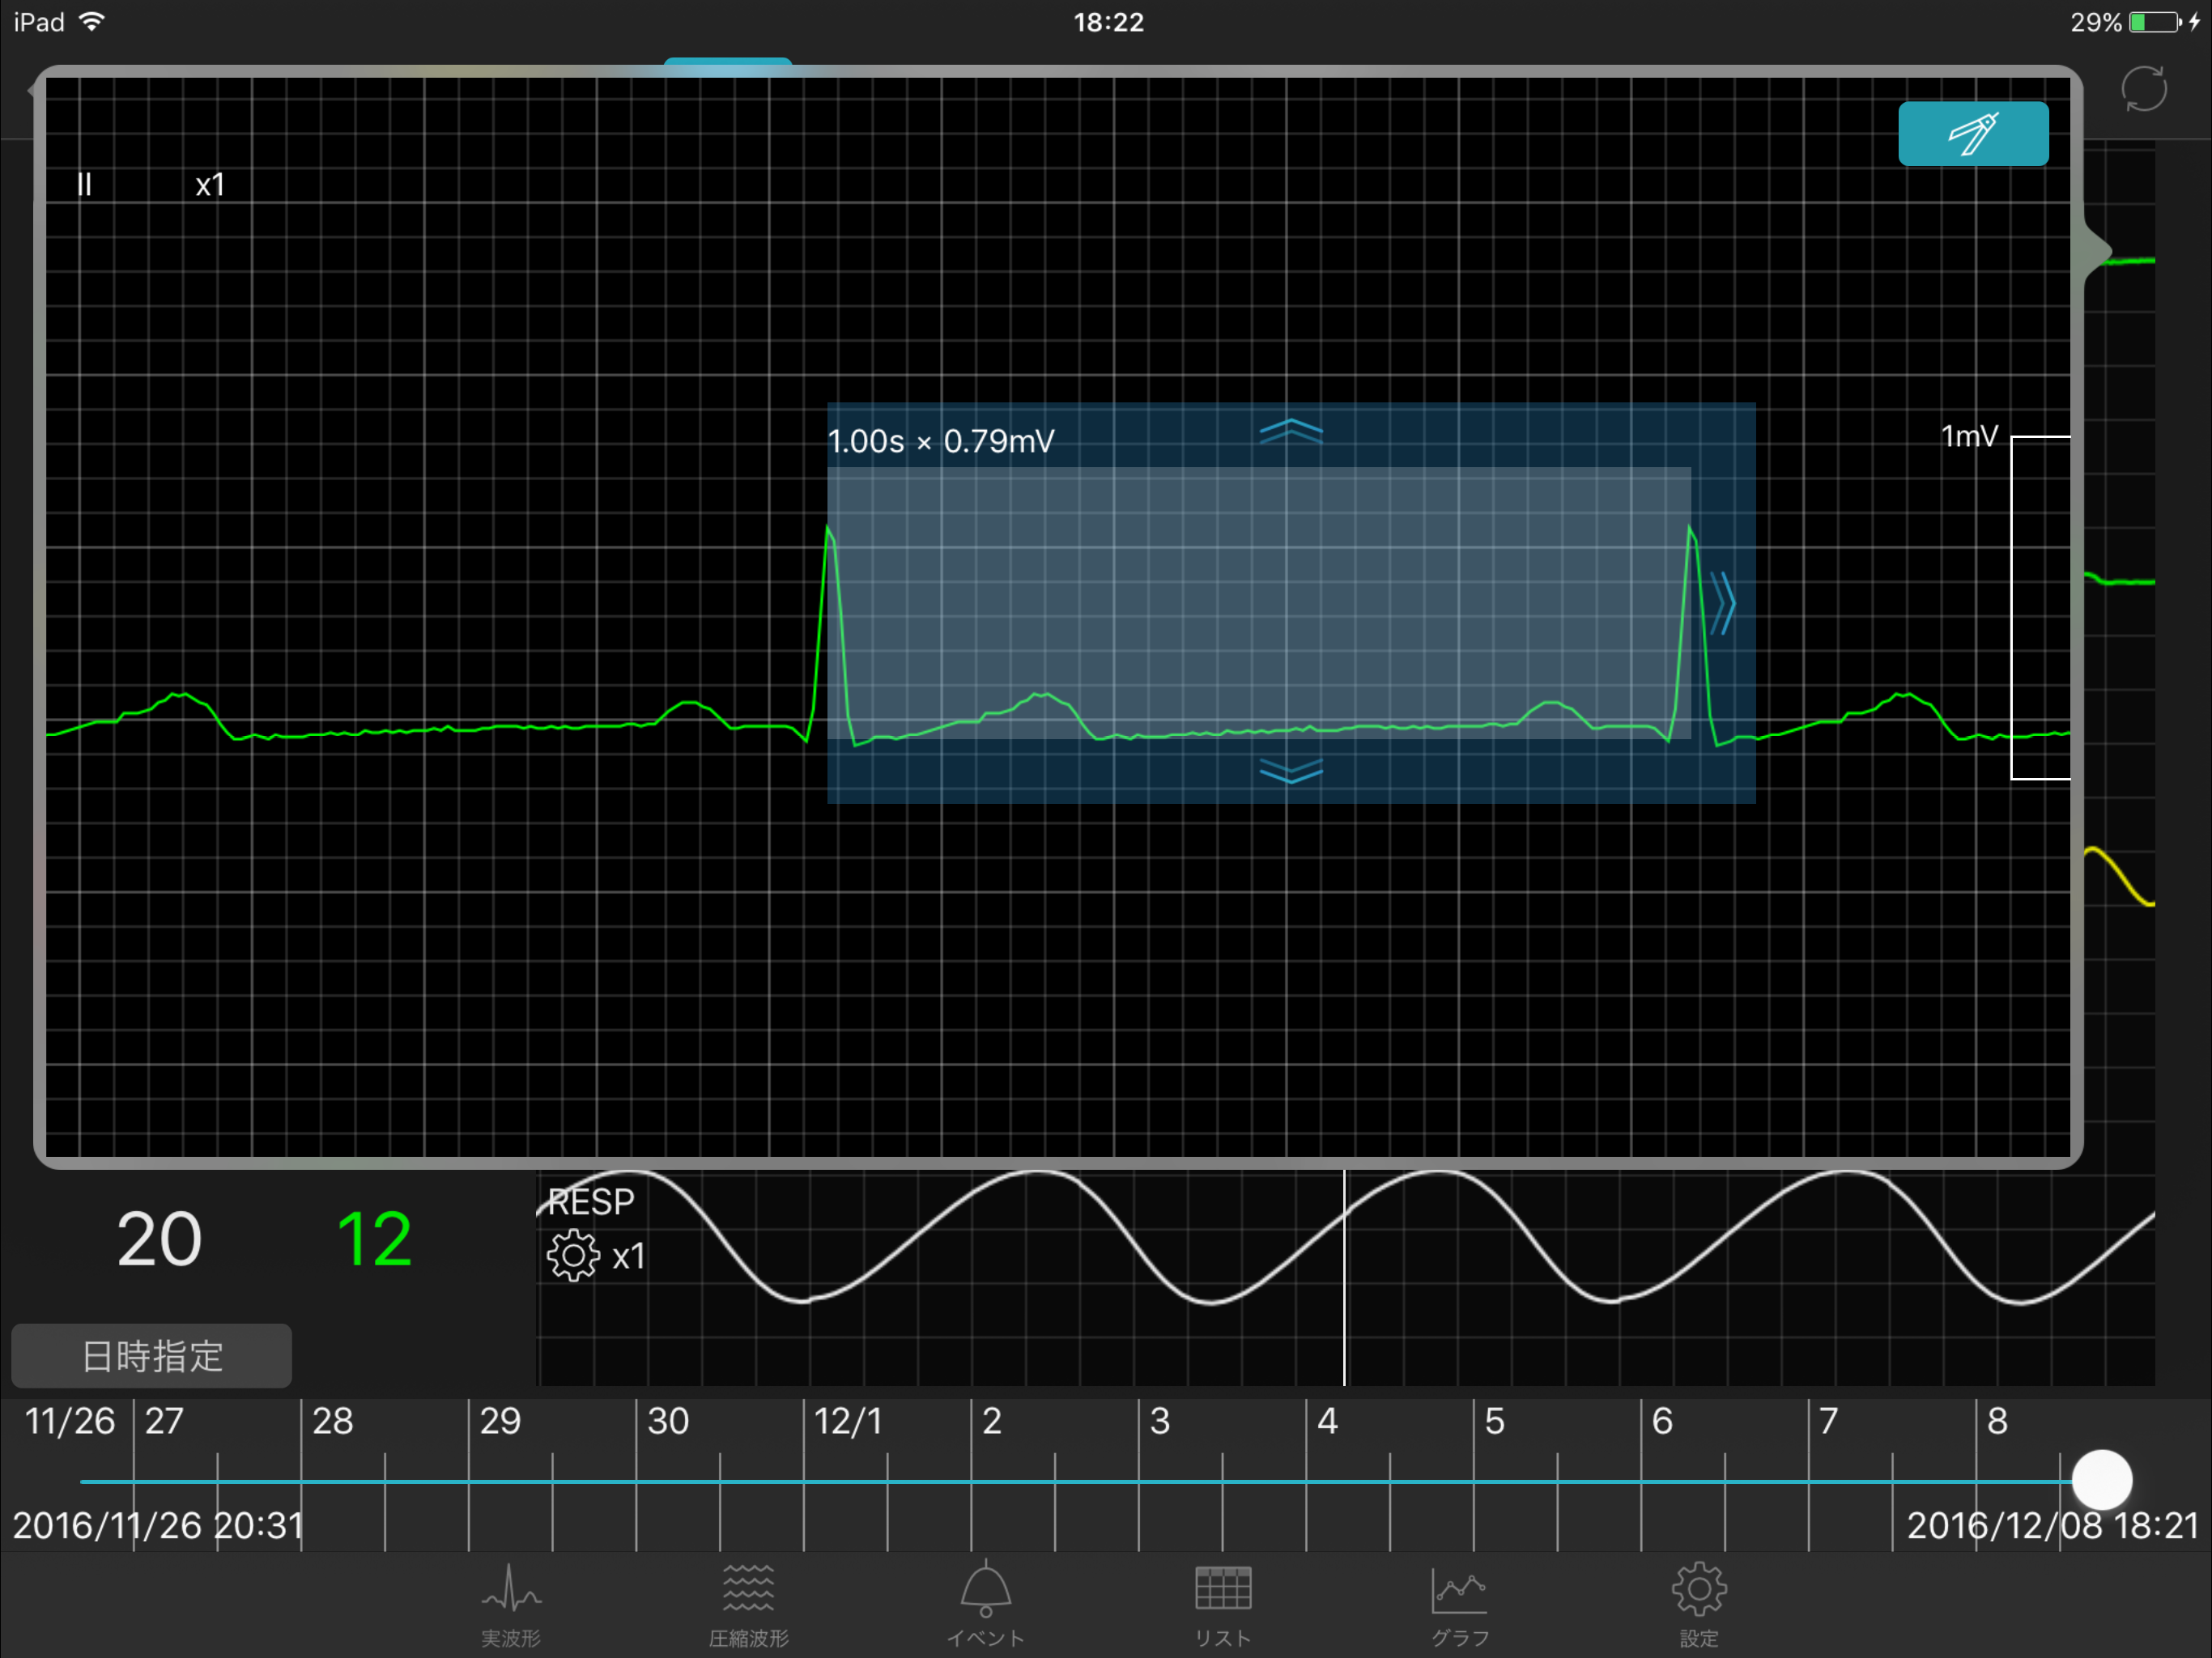
Task: Tap the caliper upward expand chevron
Action: (1291, 432)
